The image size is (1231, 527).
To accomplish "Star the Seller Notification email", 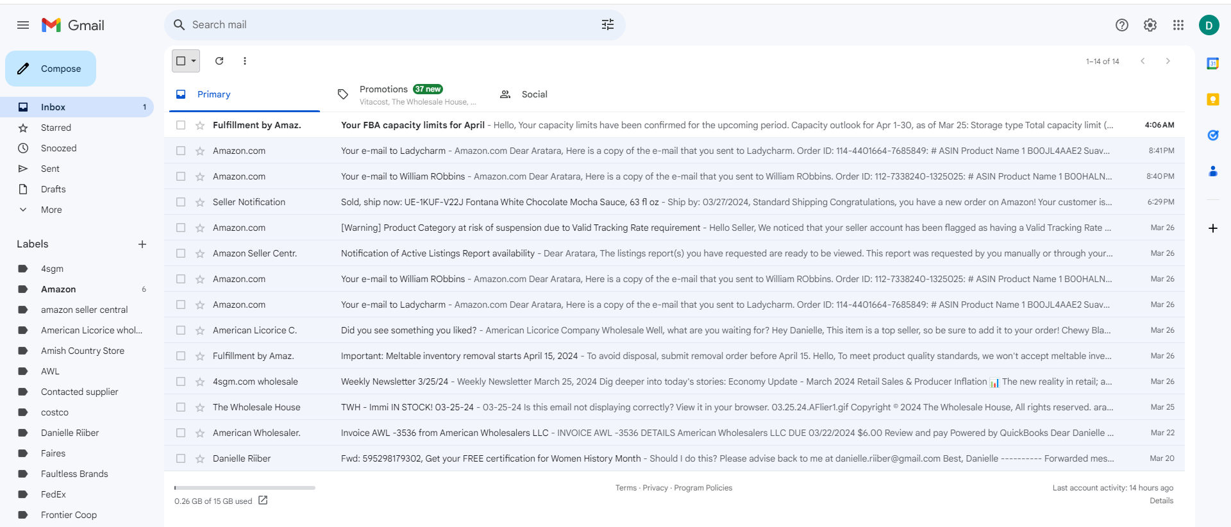I will coord(200,202).
